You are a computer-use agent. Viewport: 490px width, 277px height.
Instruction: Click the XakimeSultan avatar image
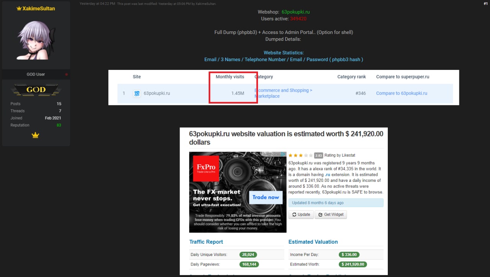tap(36, 40)
